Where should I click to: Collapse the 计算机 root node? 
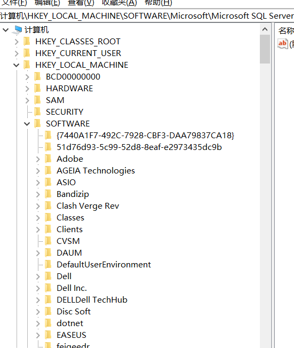[x=5, y=30]
